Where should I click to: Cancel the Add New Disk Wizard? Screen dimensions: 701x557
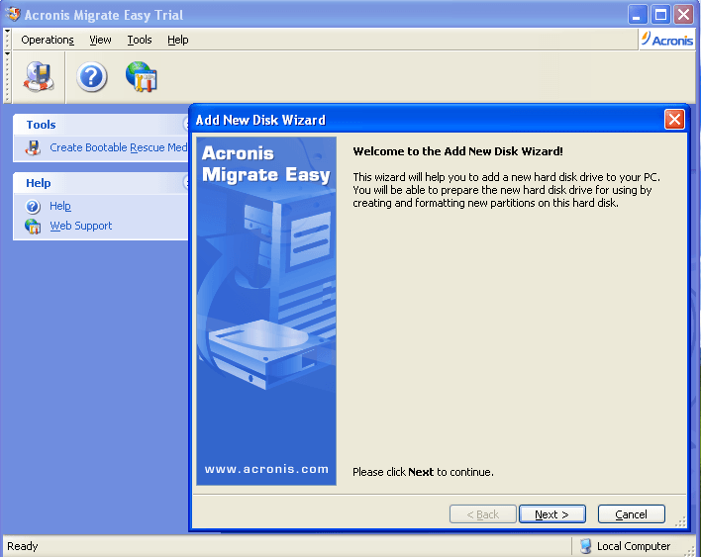[x=632, y=514]
